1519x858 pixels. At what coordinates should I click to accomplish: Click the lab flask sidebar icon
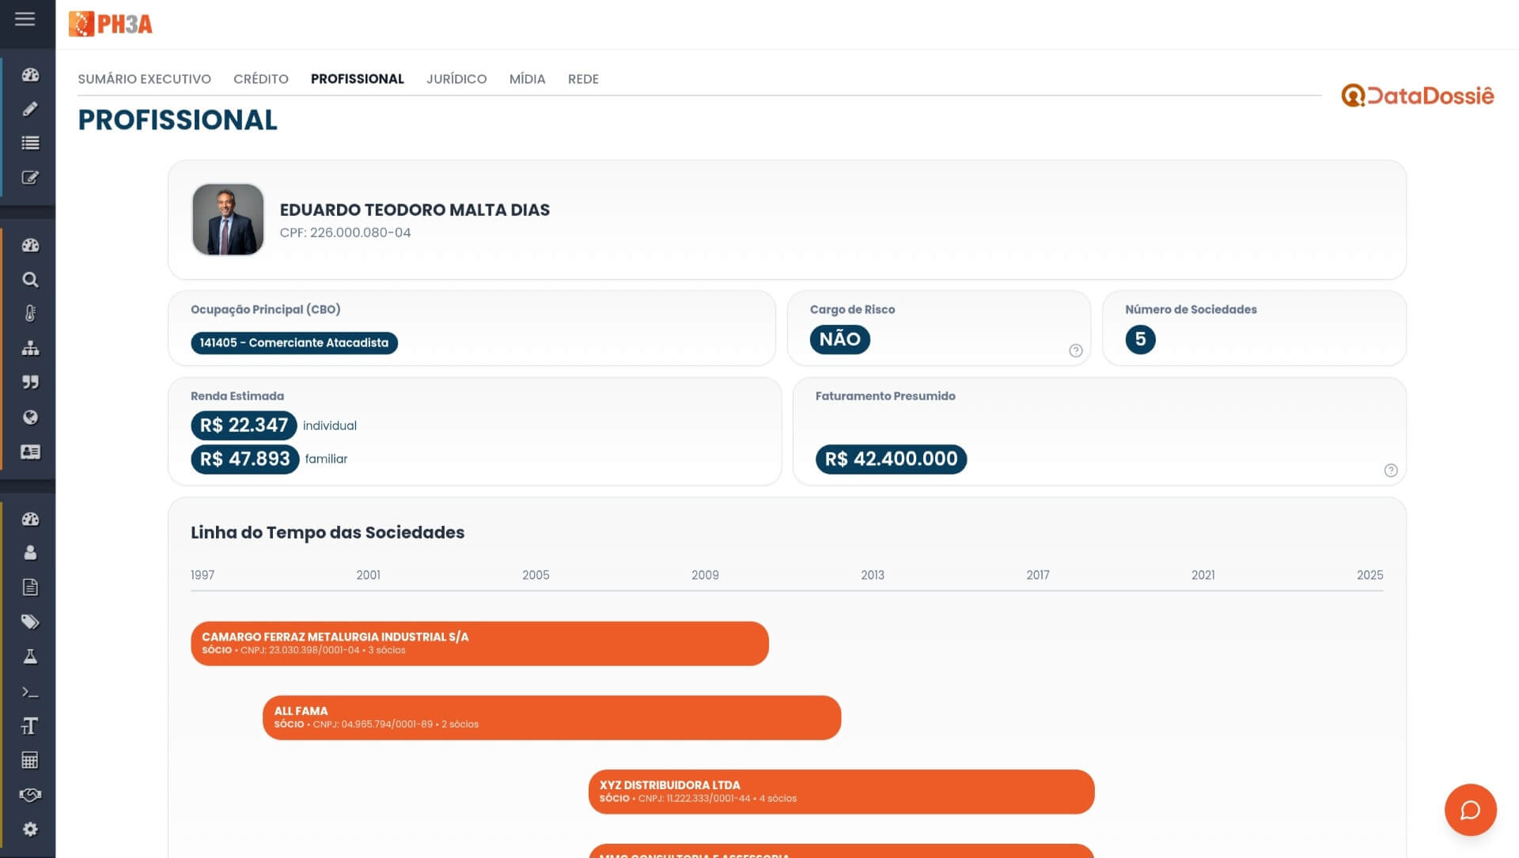point(30,656)
